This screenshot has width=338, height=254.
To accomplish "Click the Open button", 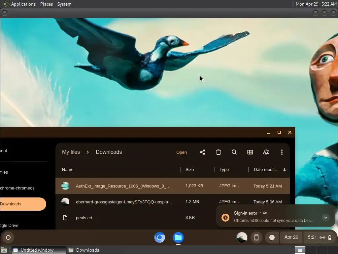I will coord(182,152).
